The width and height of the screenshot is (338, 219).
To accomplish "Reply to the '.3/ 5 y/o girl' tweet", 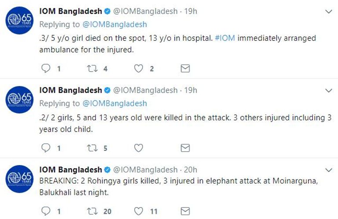I will coord(46,68).
